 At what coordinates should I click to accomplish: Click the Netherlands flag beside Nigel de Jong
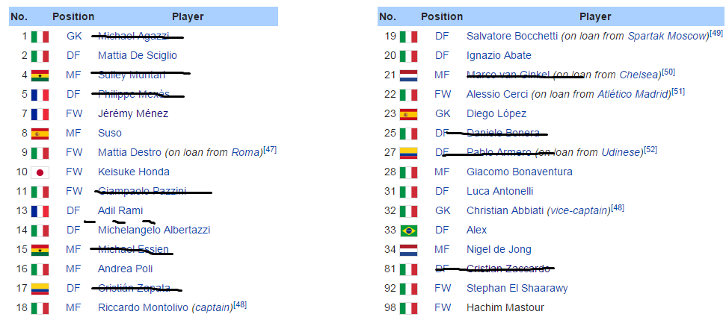[408, 250]
